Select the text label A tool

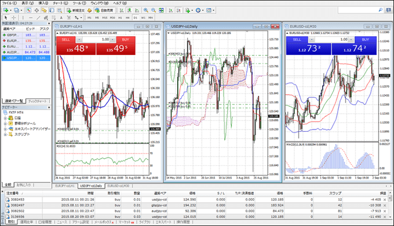(61, 17)
